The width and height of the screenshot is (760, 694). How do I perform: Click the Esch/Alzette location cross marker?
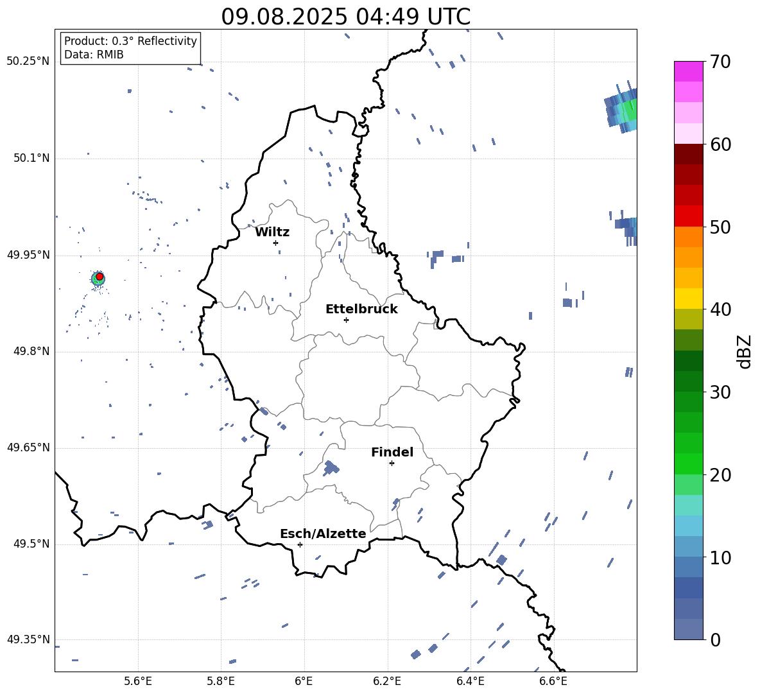pos(300,544)
